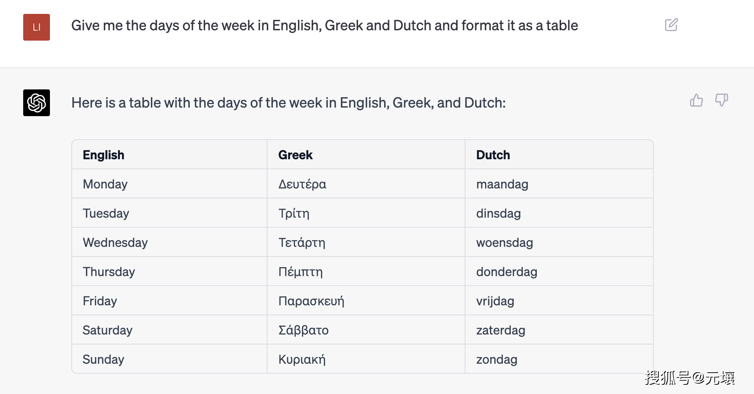Click the assistant response intro sentence
Image resolution: width=754 pixels, height=394 pixels.
[289, 103]
